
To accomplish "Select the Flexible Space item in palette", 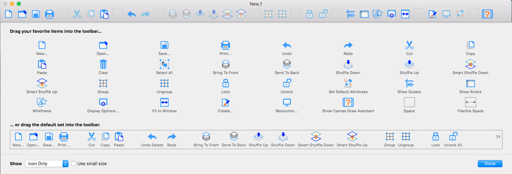I will click(x=471, y=105).
